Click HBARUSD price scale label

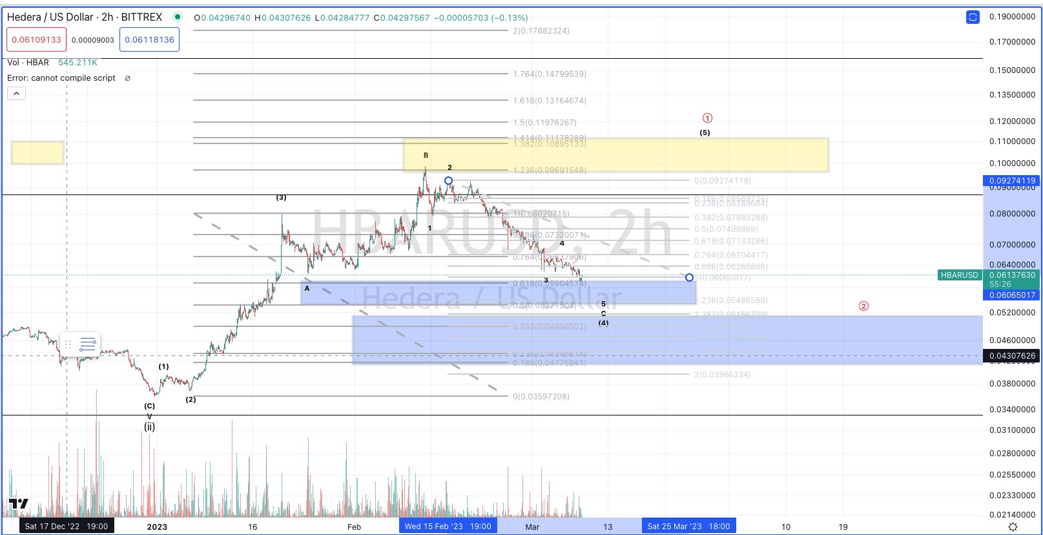coord(959,275)
